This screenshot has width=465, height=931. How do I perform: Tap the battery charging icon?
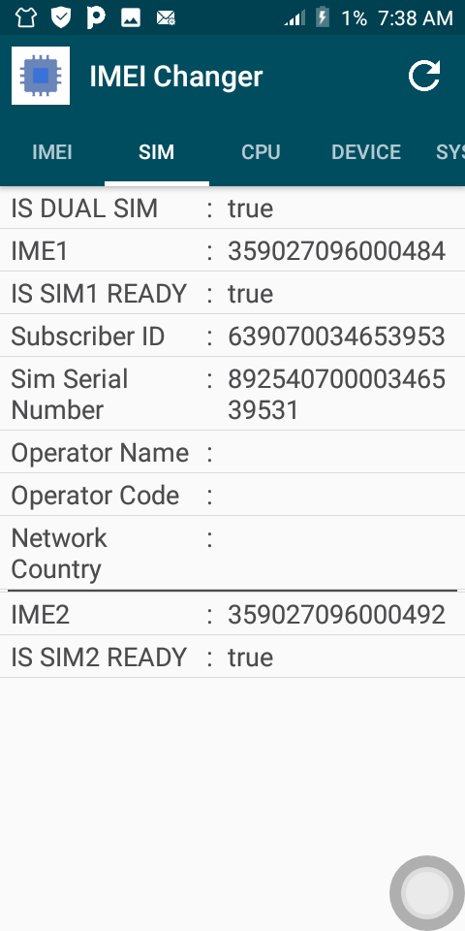pos(322,17)
